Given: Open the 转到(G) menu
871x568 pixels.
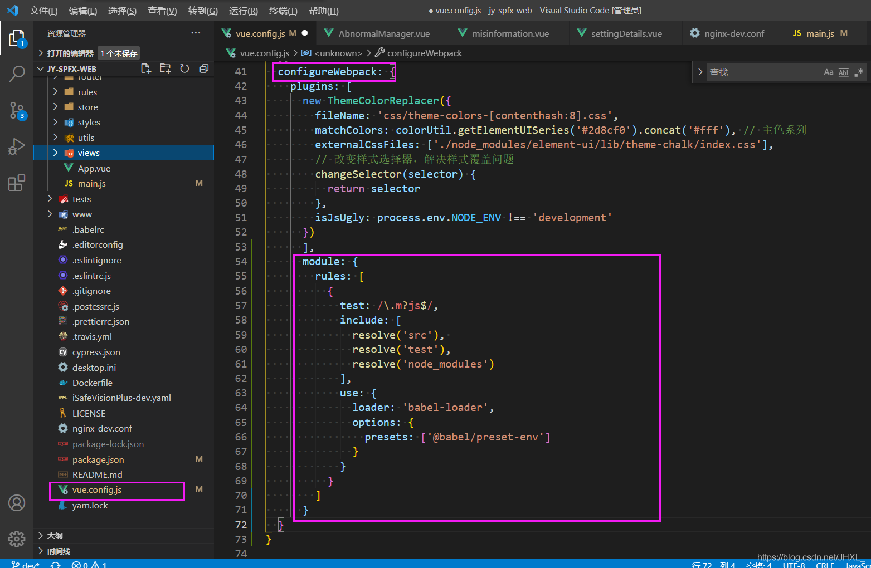Looking at the screenshot, I should 203,11.
